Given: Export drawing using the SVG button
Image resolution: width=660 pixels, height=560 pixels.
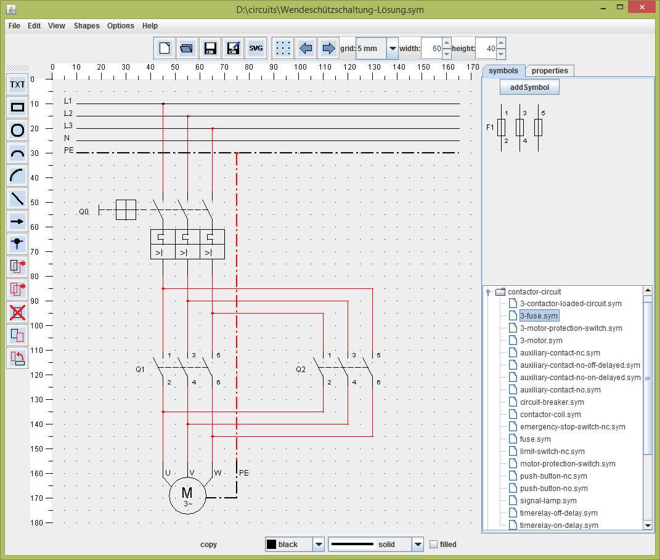Looking at the screenshot, I should (255, 48).
